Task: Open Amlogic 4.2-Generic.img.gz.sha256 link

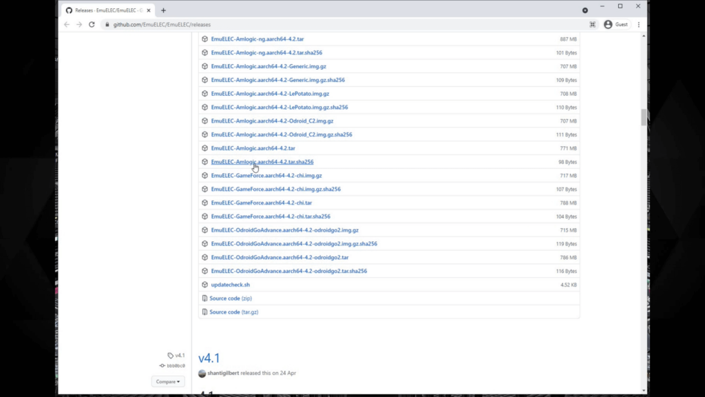Action: [x=278, y=80]
